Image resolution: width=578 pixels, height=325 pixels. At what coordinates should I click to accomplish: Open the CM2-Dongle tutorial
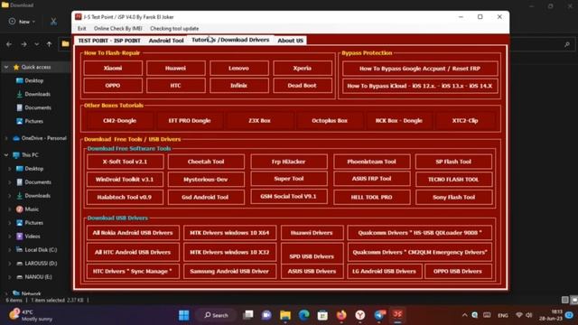click(x=120, y=120)
